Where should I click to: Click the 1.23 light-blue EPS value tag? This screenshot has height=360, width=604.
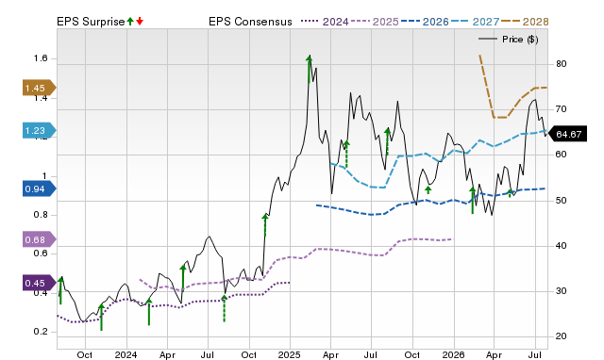point(40,130)
